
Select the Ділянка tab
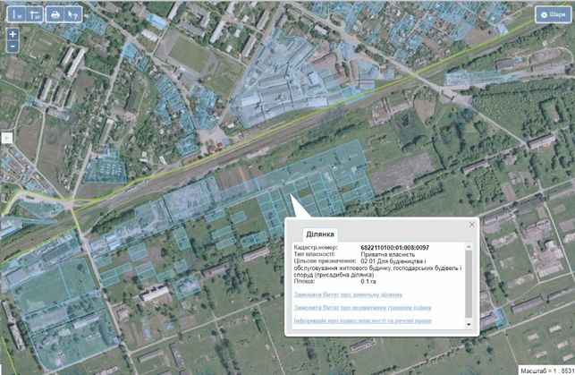(x=320, y=234)
